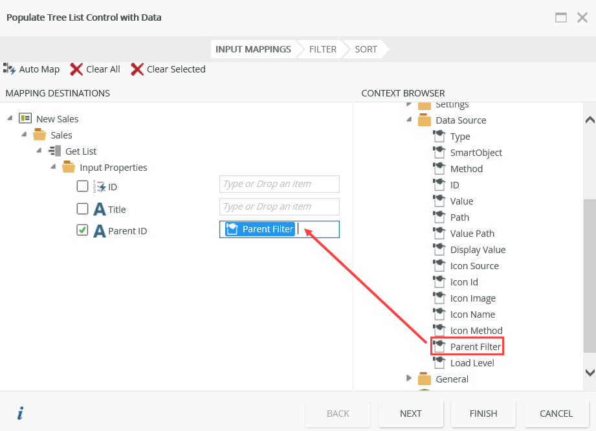Click the New Sales view icon
The height and width of the screenshot is (431, 596).
click(x=26, y=118)
